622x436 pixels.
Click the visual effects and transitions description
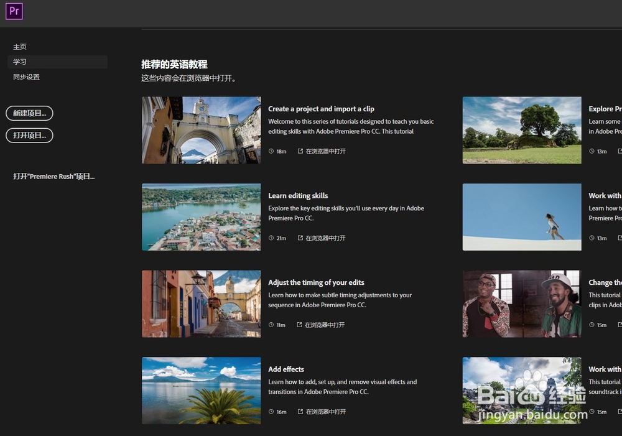coord(342,387)
